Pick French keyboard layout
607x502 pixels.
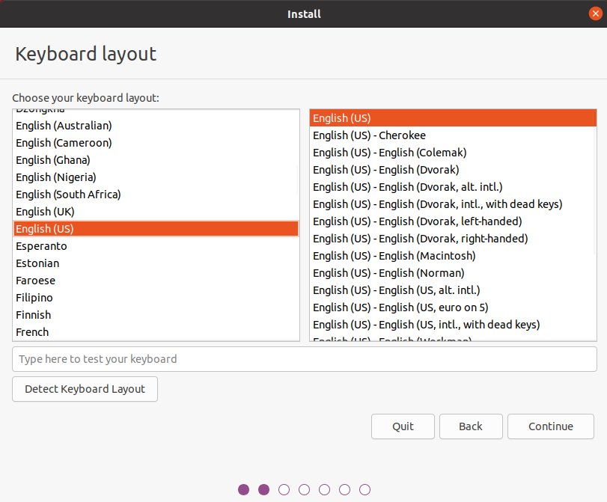[32, 332]
